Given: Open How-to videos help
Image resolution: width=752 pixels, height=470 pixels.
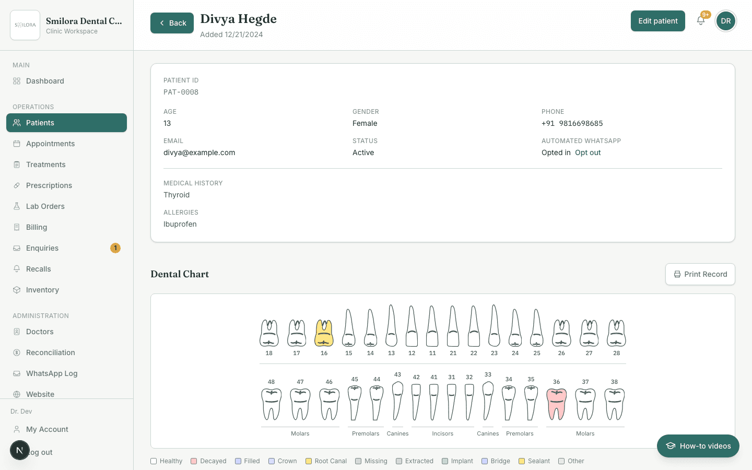Looking at the screenshot, I should click(698, 446).
